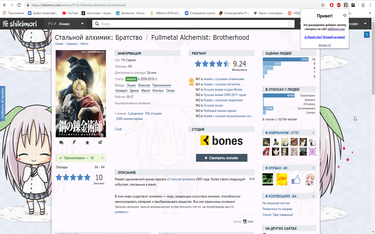Open the blue notification badge showing 1
The width and height of the screenshot is (375, 234).
coord(367,35)
